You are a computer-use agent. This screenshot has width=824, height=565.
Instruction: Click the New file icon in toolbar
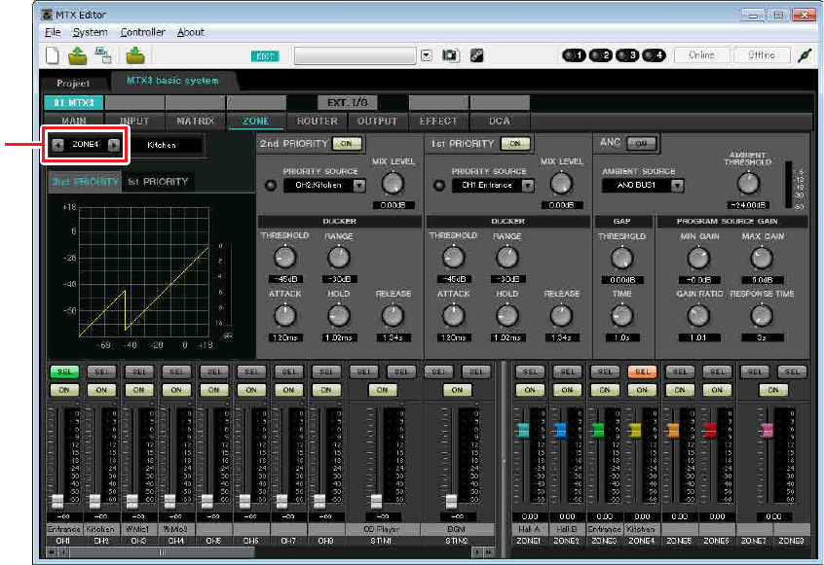[x=53, y=55]
